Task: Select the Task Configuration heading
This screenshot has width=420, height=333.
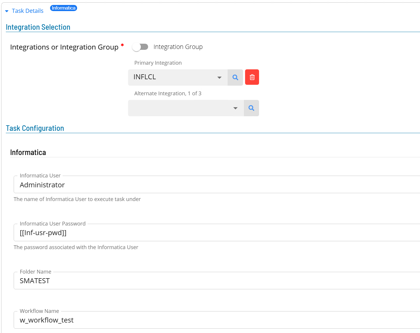Action: (35, 128)
